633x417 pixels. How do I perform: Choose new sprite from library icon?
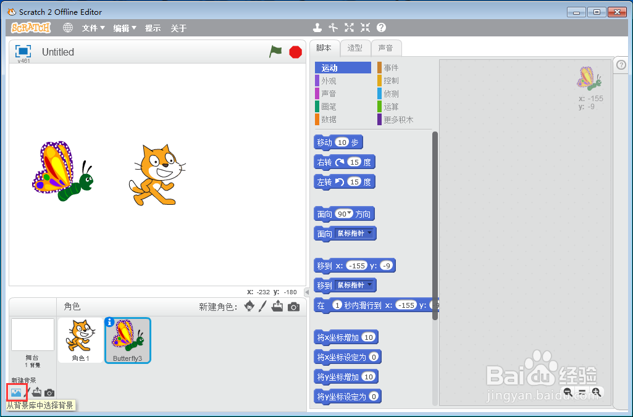pyautogui.click(x=249, y=307)
